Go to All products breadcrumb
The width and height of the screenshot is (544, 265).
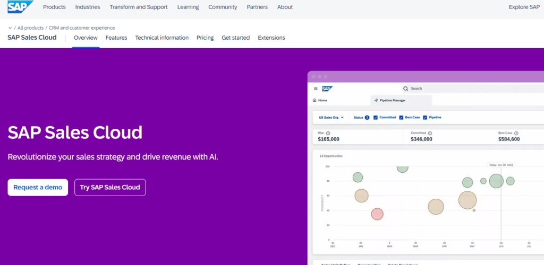tap(30, 28)
